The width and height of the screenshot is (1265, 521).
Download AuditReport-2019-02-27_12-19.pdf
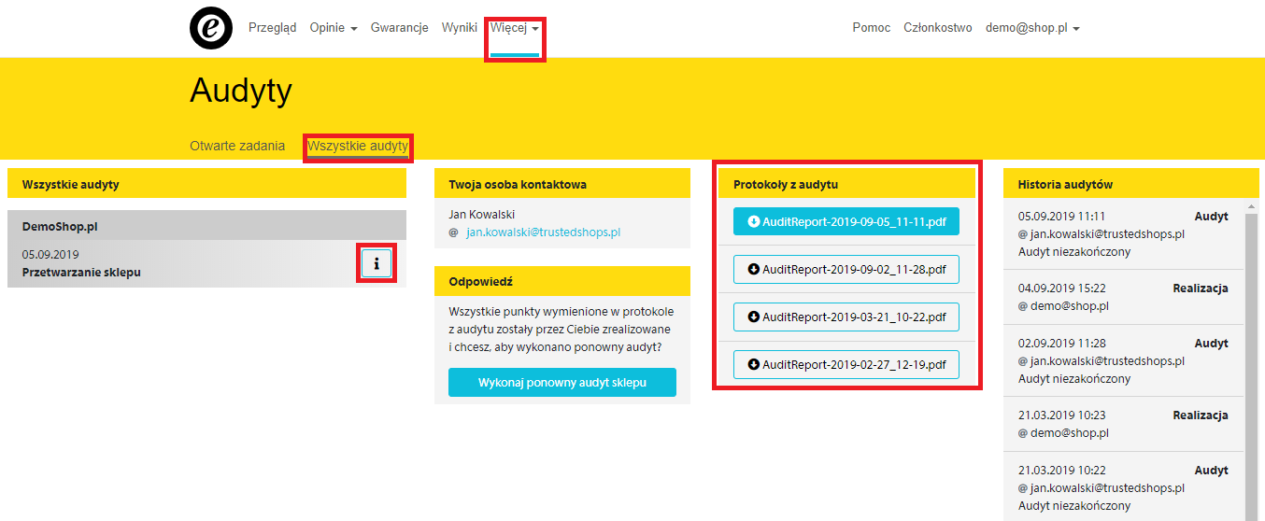pos(846,364)
